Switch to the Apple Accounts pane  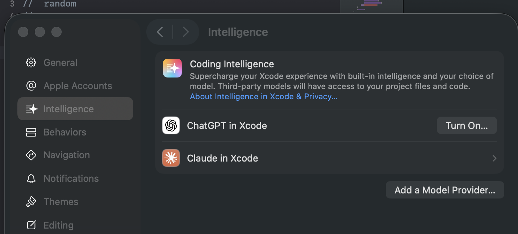[x=78, y=85]
